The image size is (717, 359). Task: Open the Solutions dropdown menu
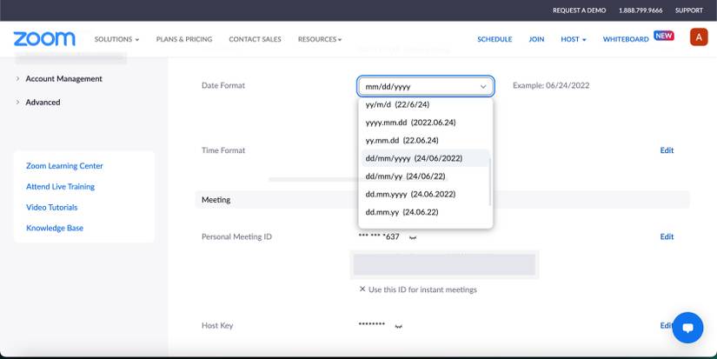pos(116,39)
